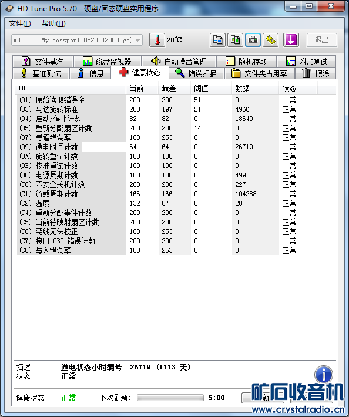This screenshot has width=349, height=417.
Task: Click the 5:00 refresh timer text
Action: (216, 398)
